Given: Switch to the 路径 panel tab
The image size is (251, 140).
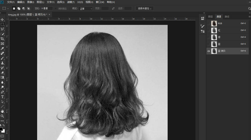Looking at the screenshot, I should coord(227,16).
